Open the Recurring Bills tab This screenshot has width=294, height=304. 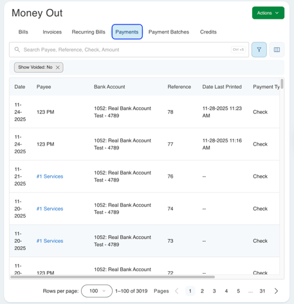tap(88, 32)
